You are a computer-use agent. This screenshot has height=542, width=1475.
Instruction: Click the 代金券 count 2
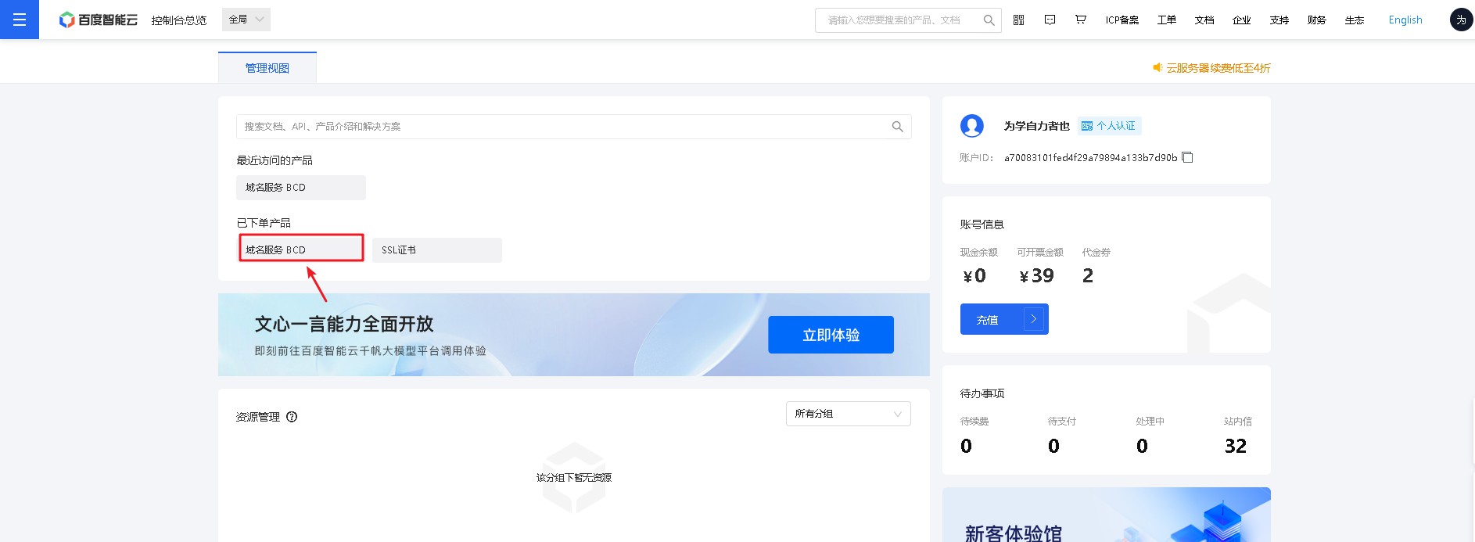1088,276
